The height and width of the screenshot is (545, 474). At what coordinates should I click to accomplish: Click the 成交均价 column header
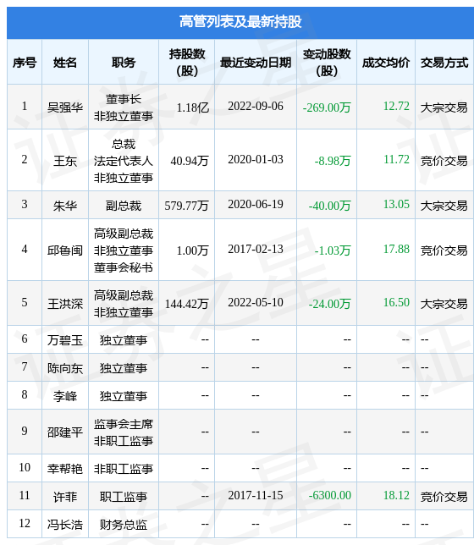(386, 63)
